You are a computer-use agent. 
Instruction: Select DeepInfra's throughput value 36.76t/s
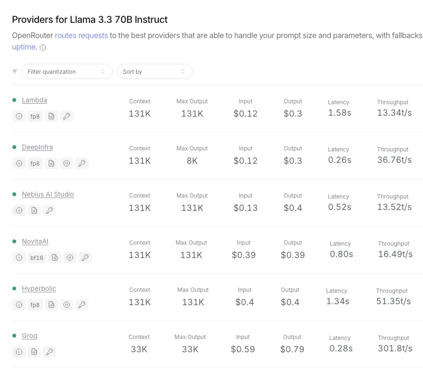click(x=394, y=160)
